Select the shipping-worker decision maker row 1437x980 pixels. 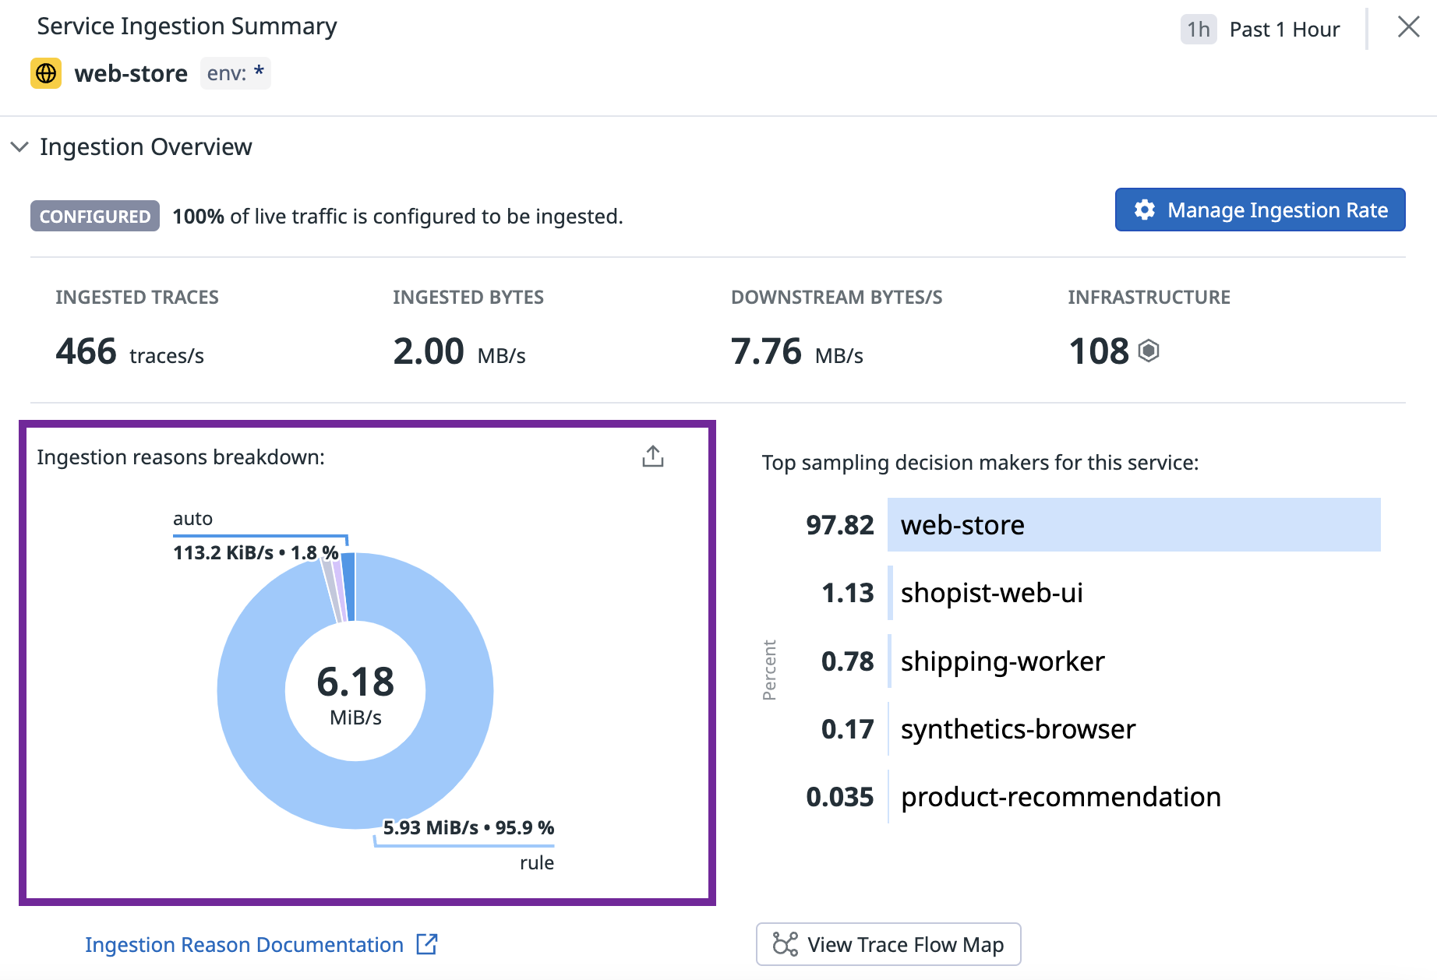coord(1002,661)
